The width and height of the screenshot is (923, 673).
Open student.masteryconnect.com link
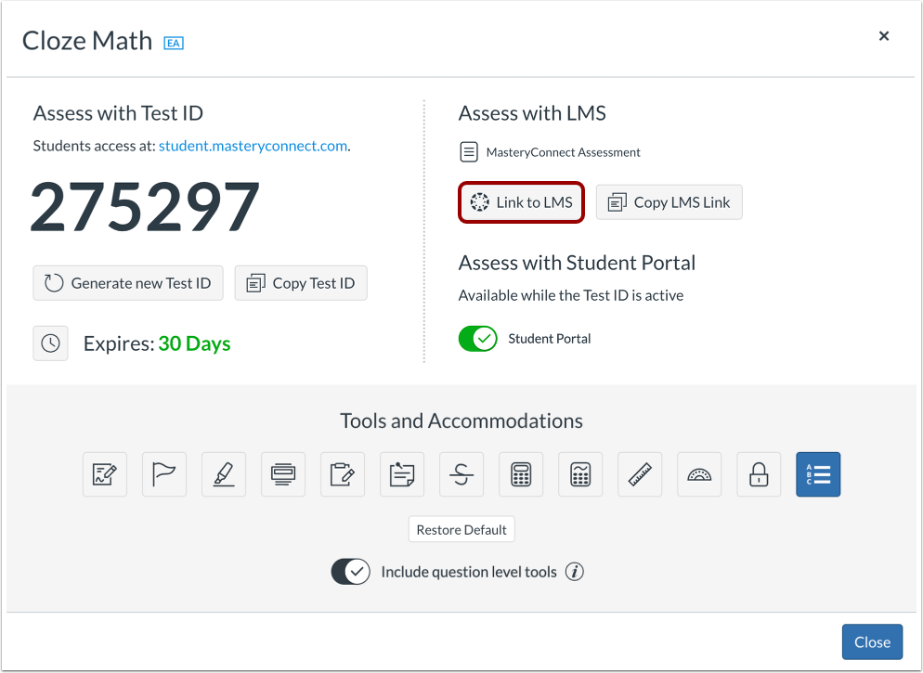251,146
